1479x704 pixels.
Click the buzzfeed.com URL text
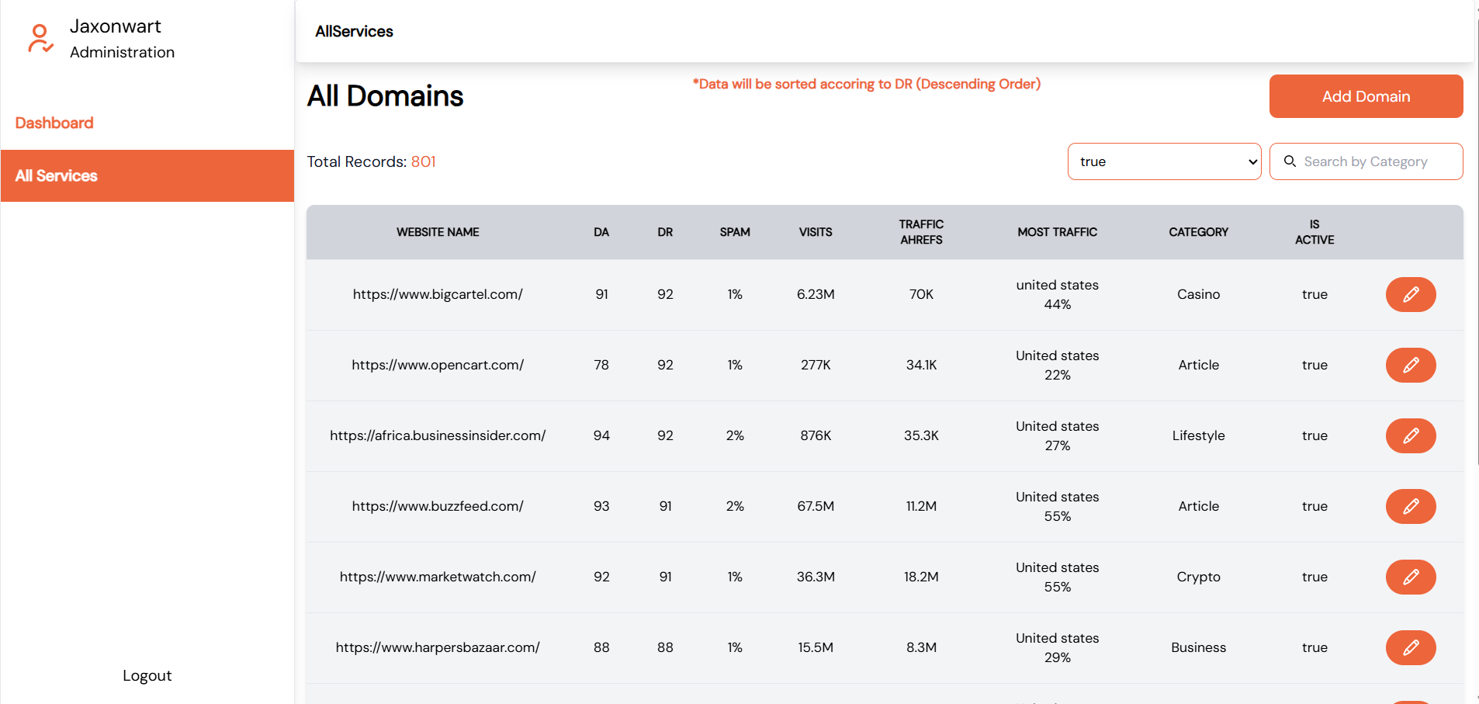coord(438,506)
